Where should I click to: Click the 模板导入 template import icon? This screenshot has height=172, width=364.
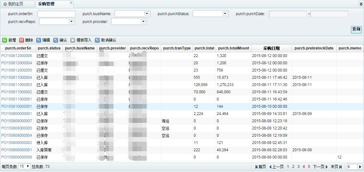(73, 40)
